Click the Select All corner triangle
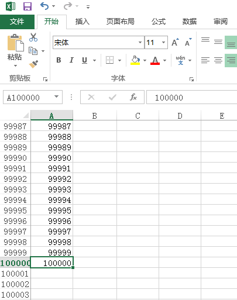237x300 pixels. (x=26, y=116)
